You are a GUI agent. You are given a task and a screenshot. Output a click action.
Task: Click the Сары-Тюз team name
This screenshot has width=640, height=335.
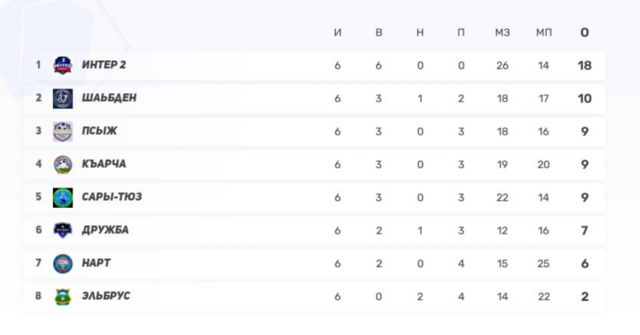point(111,197)
